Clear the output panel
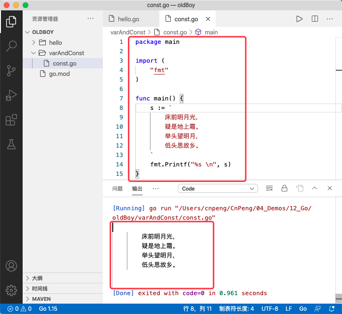The height and width of the screenshot is (314, 342). click(269, 189)
